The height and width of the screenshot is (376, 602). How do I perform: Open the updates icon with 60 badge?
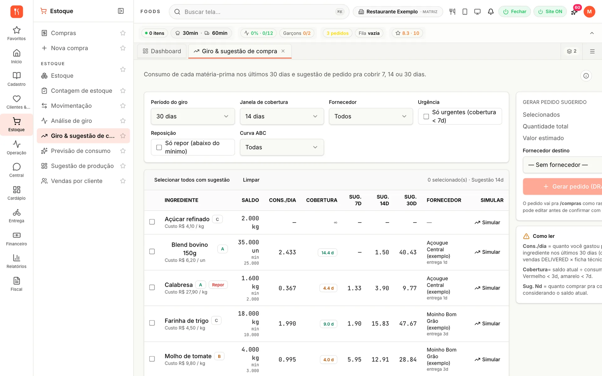coord(574,12)
